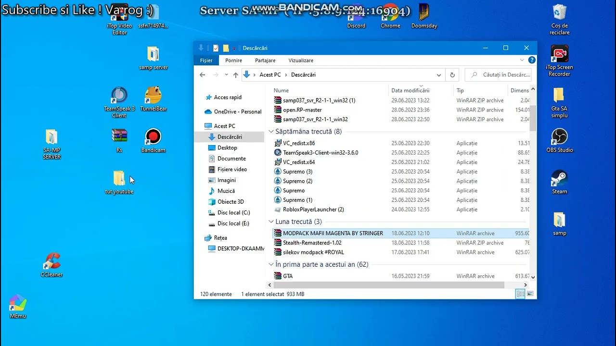The height and width of the screenshot is (346, 616).
Task: Select Gta SA simplu folder
Action: pyautogui.click(x=559, y=102)
